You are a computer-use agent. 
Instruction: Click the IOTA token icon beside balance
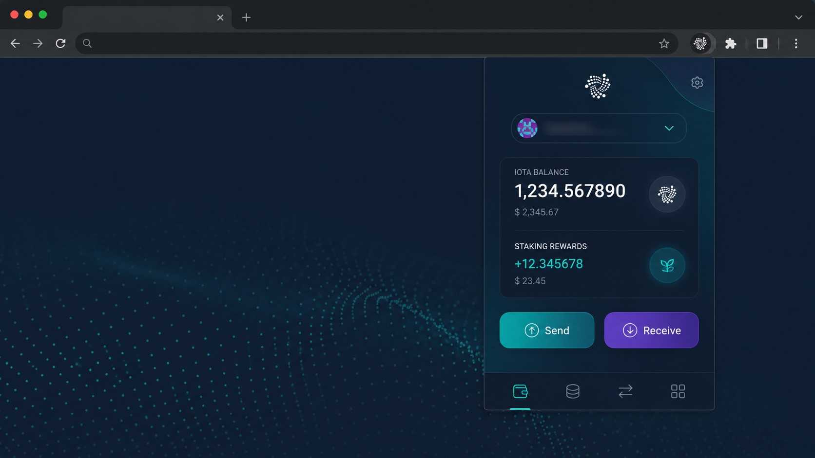point(667,194)
